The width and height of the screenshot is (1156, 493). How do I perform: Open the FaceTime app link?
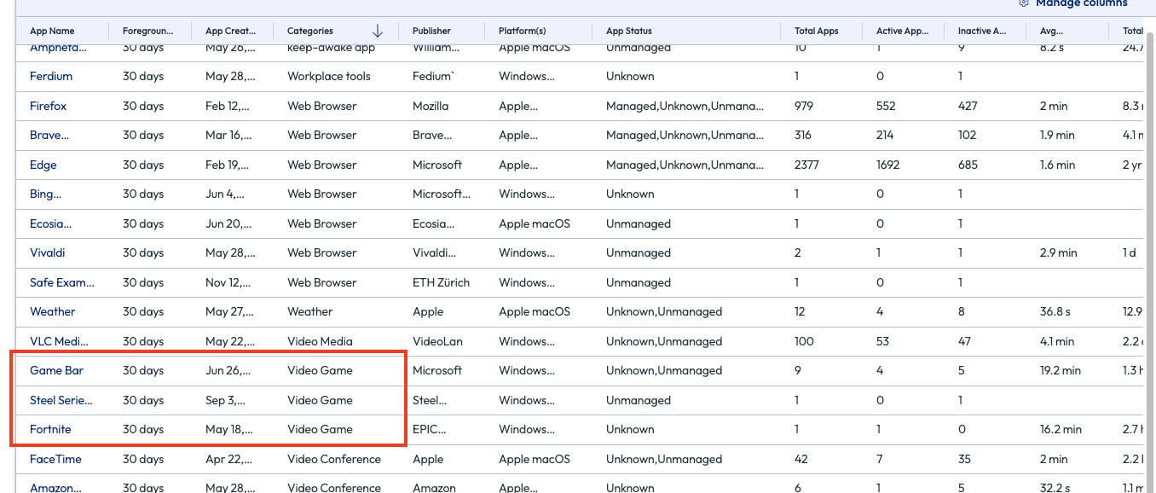(x=55, y=460)
